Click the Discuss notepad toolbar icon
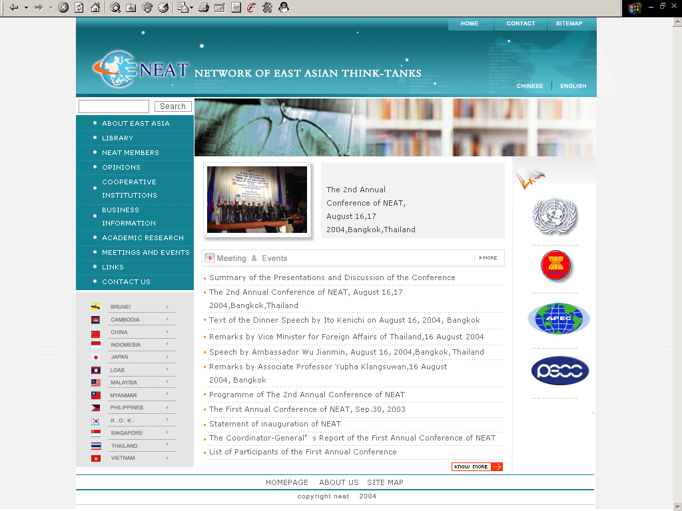 236,7
